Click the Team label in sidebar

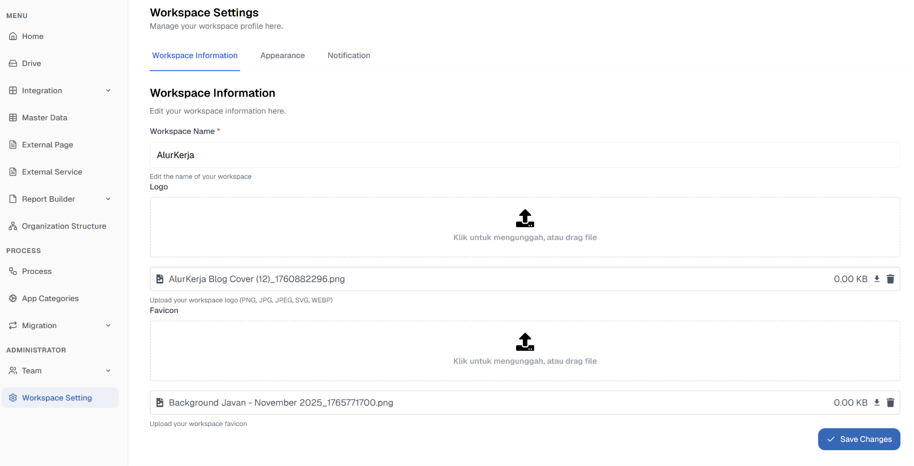pyautogui.click(x=32, y=371)
